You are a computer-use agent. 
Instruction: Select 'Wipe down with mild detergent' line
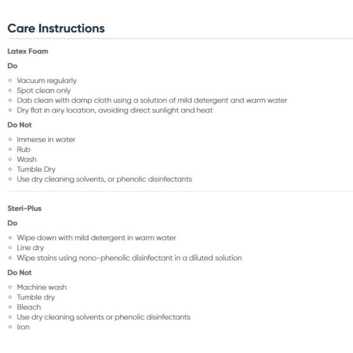96,238
